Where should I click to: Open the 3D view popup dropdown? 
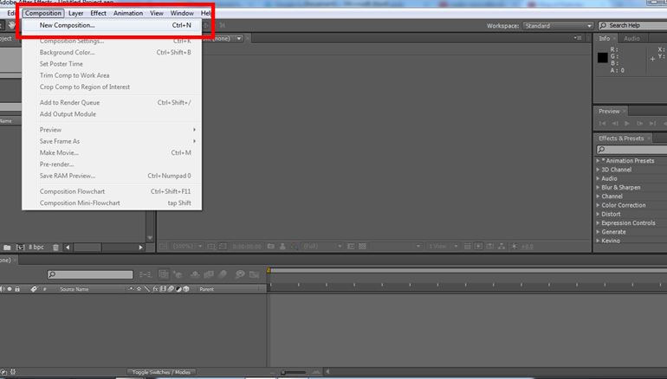click(x=398, y=247)
